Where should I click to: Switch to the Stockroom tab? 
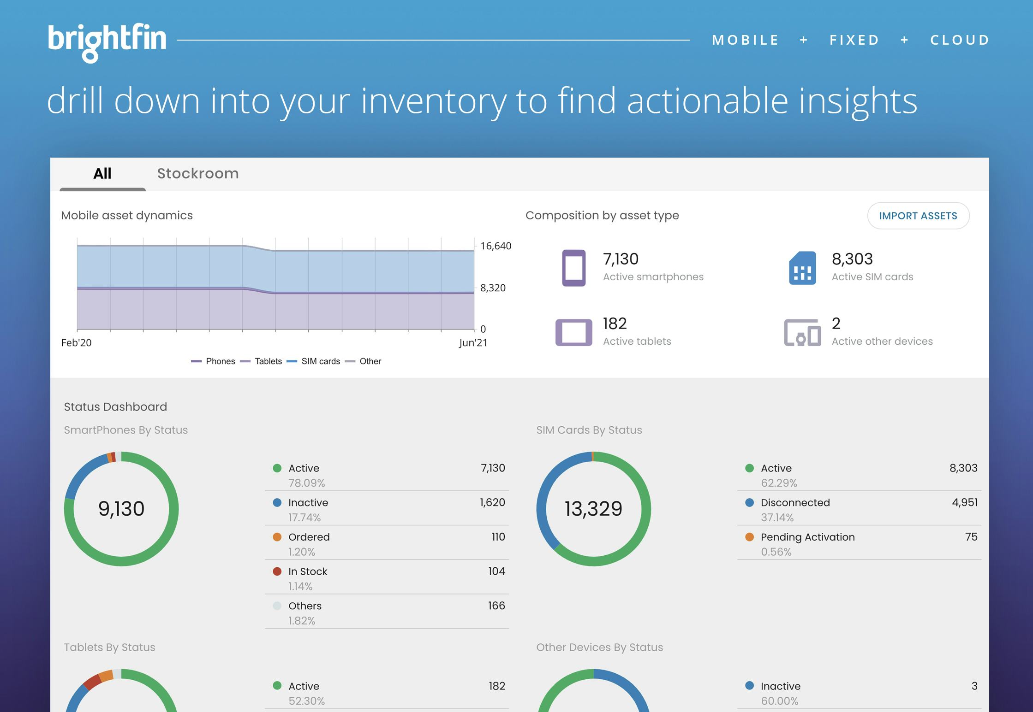coord(198,174)
